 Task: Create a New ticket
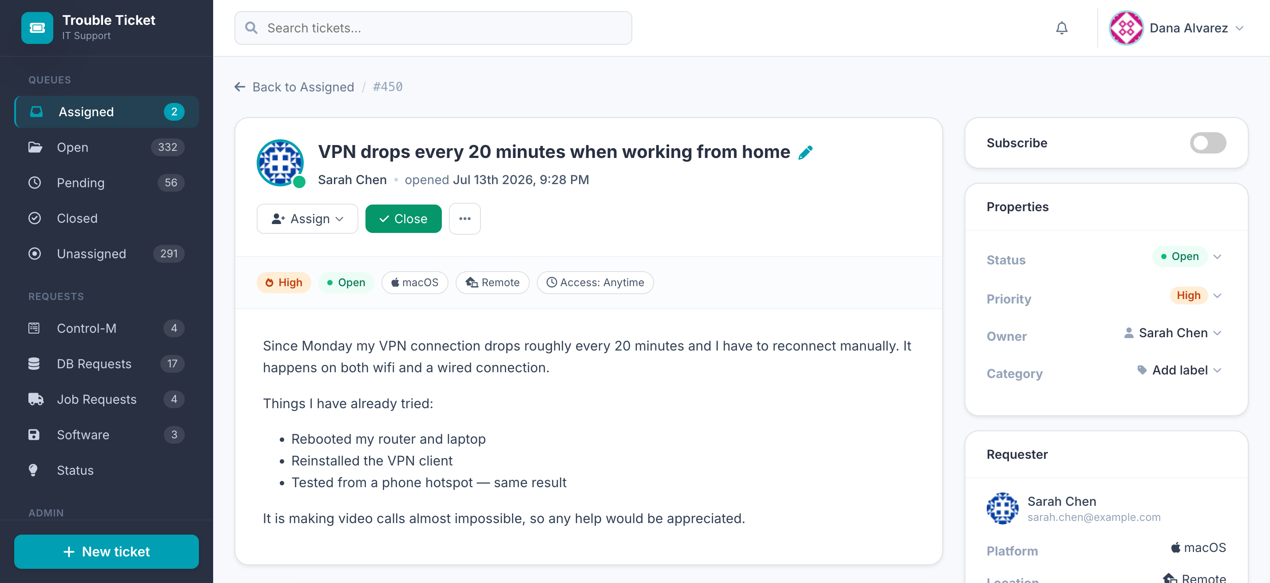pos(107,551)
